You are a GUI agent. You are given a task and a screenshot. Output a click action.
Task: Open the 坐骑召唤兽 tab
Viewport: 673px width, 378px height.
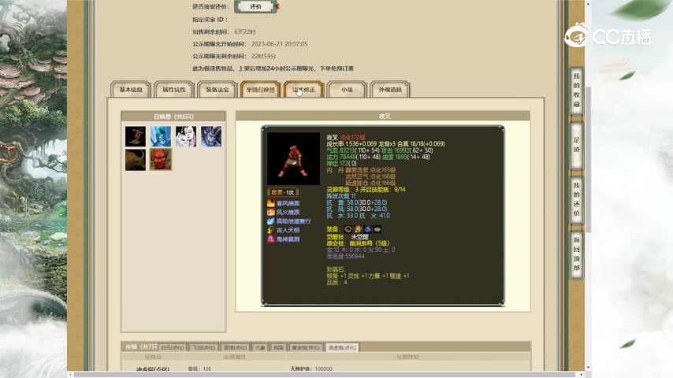pos(261,89)
